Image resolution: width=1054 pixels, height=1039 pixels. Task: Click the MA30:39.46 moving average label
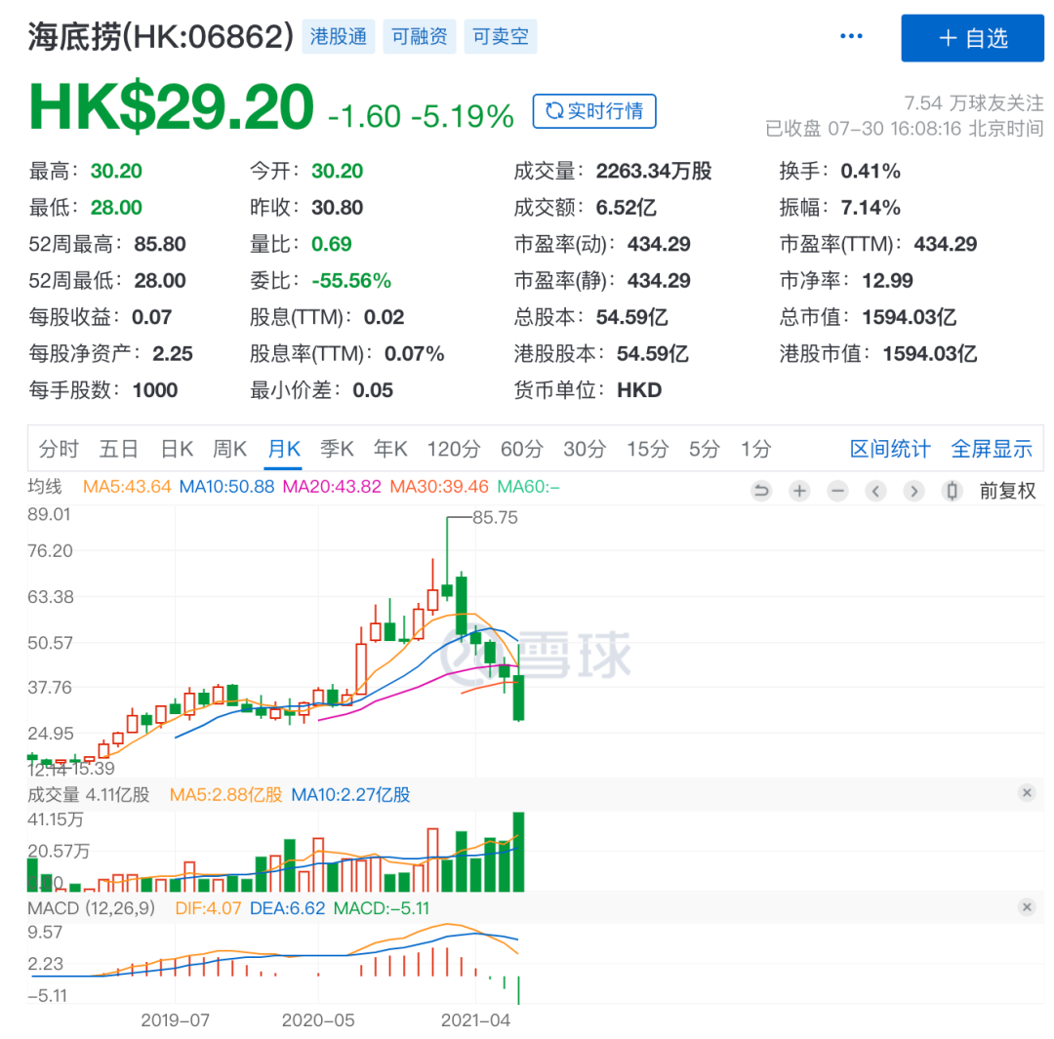pos(439,487)
